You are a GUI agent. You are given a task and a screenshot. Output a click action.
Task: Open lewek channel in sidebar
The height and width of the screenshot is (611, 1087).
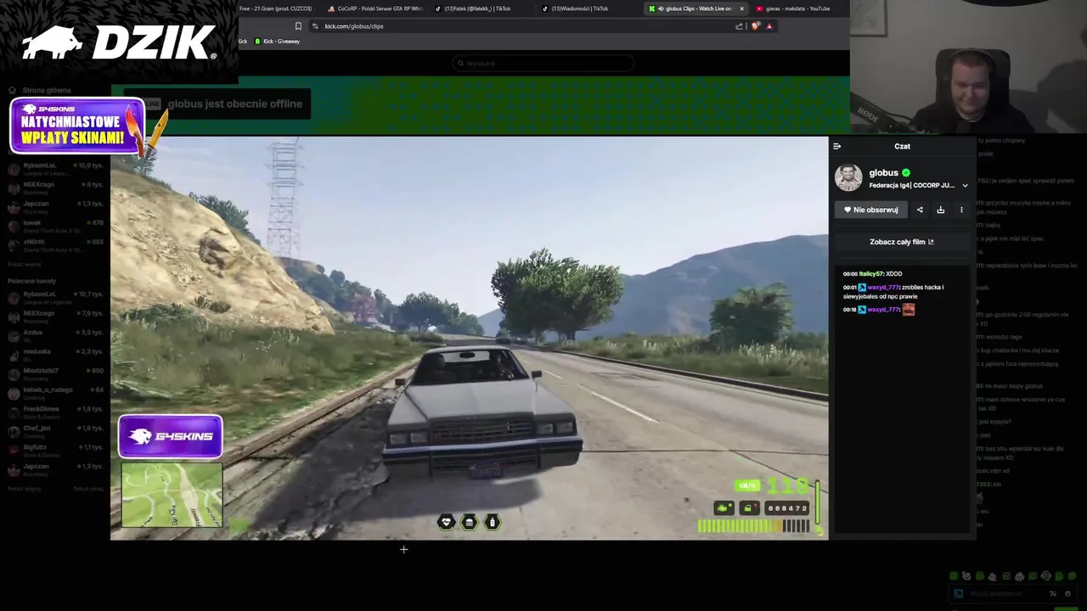point(55,225)
